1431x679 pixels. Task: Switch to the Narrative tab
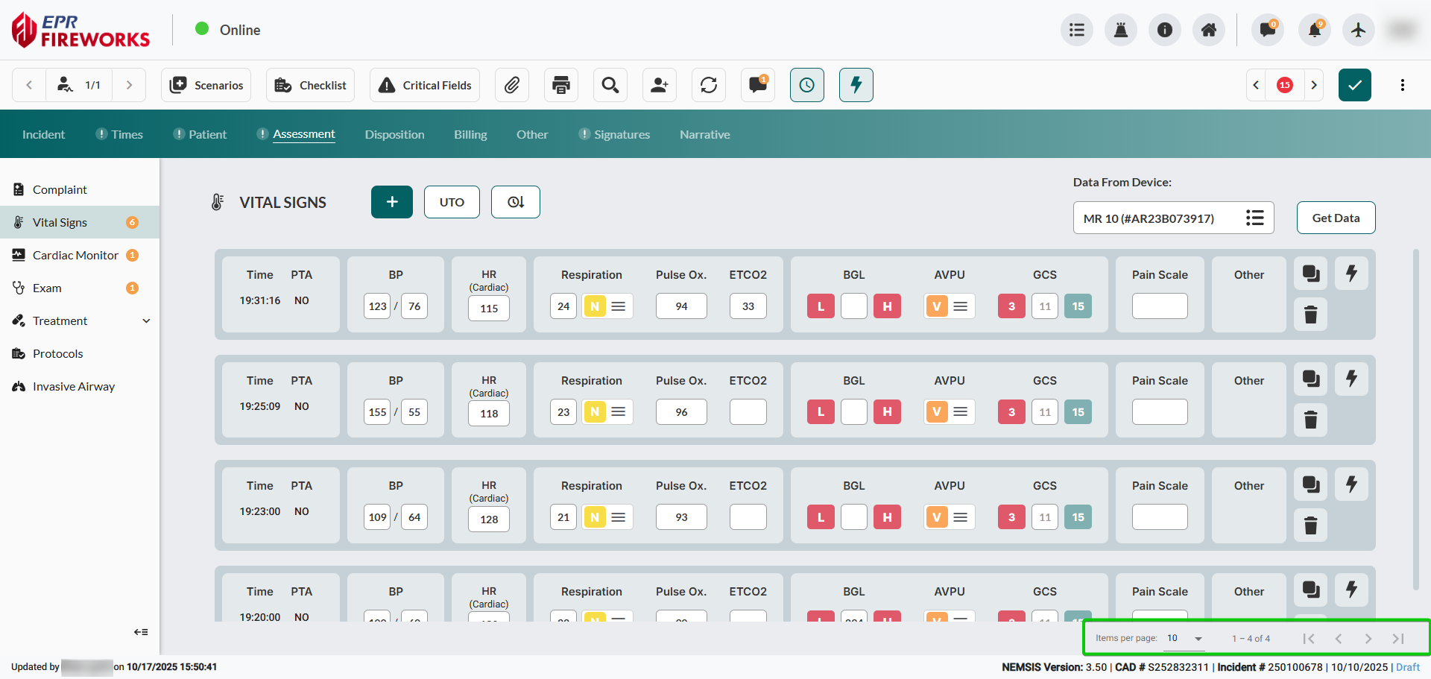click(x=704, y=134)
